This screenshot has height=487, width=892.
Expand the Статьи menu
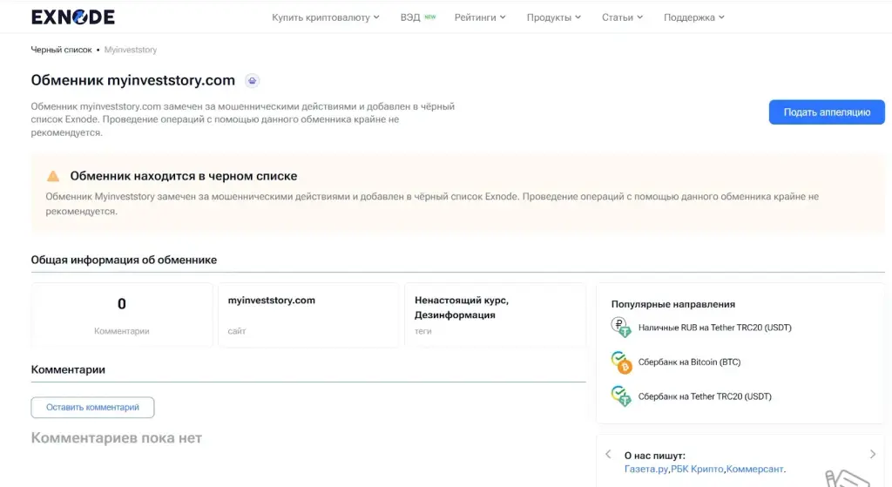[x=622, y=17]
